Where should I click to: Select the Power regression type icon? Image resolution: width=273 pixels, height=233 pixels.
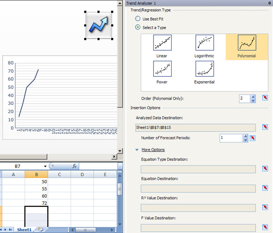pyautogui.click(x=162, y=69)
